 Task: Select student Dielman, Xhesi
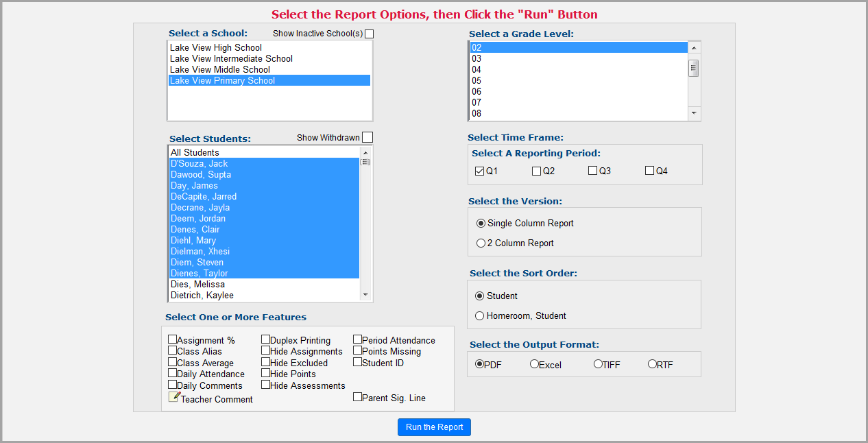pos(264,251)
